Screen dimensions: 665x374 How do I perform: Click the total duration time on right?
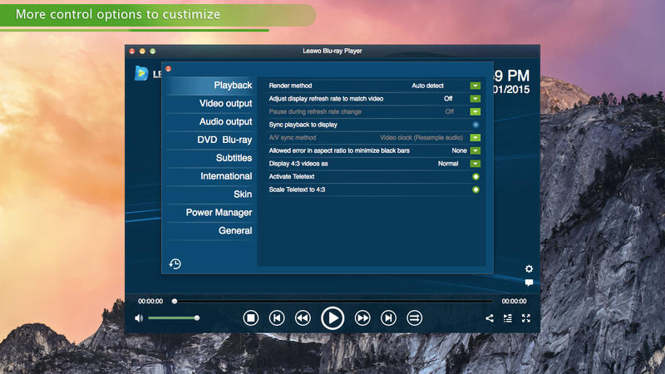click(514, 301)
